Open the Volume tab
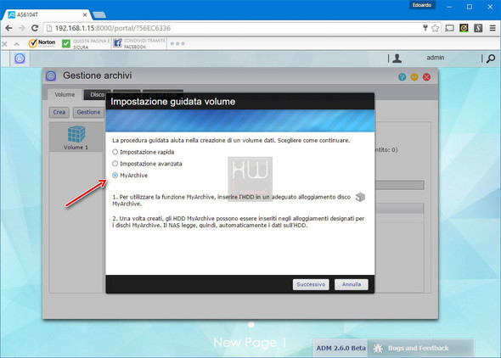Viewport: 501px width, 358px height. point(65,95)
